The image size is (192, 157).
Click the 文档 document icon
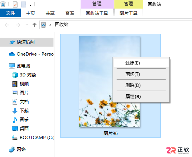pyautogui.click(x=15, y=102)
